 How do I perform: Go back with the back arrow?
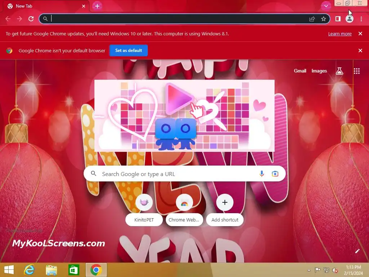[8, 19]
